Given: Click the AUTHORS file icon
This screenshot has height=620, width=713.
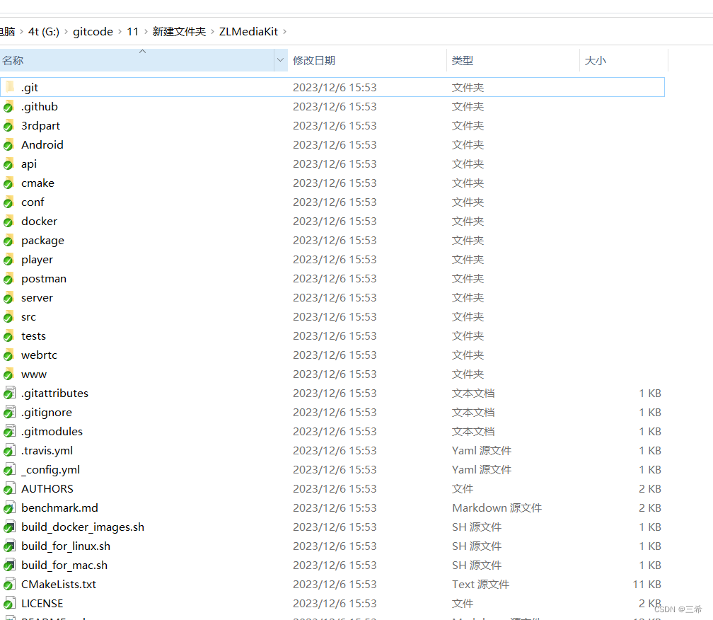Looking at the screenshot, I should [10, 488].
